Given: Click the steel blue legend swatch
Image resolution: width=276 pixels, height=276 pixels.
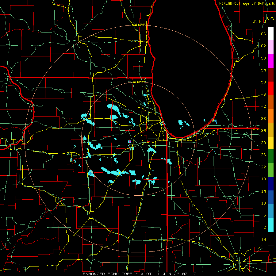Looking at the screenshot, I should click(x=271, y=211).
